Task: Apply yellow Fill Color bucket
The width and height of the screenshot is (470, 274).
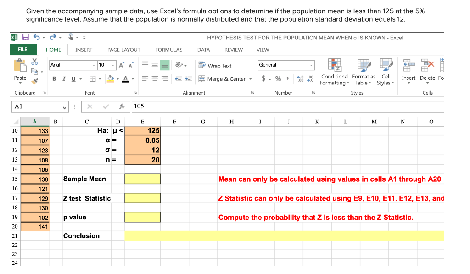Action: [111, 79]
